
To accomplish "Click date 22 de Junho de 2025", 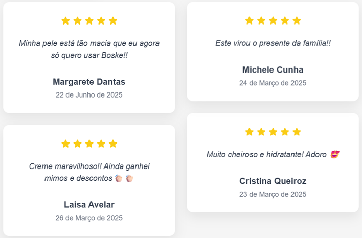I will [89, 95].
